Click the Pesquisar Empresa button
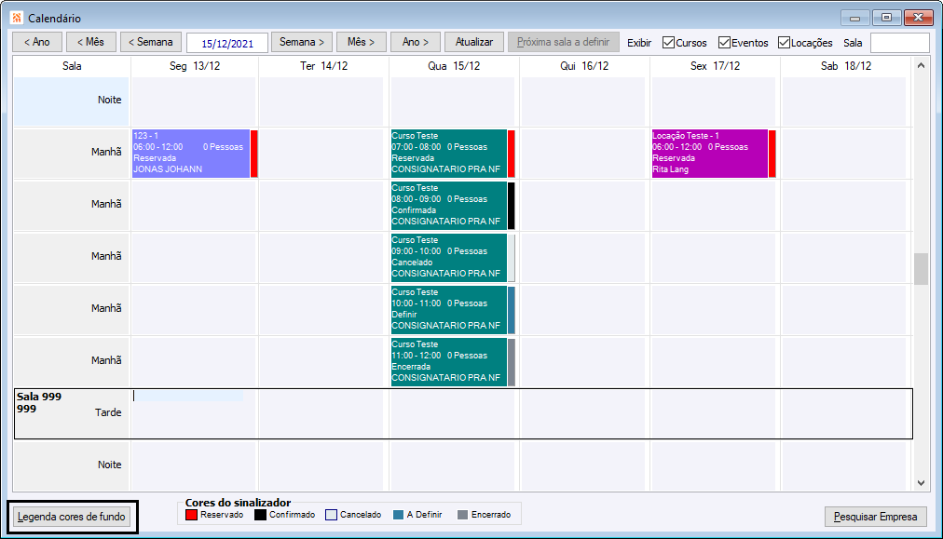 [x=876, y=517]
